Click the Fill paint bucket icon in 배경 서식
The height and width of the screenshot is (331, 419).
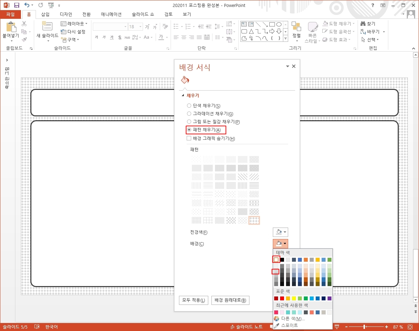click(x=185, y=80)
